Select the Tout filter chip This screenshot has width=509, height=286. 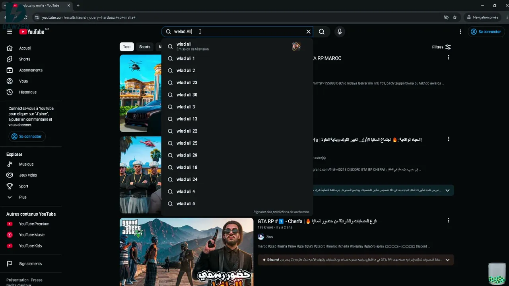(x=126, y=47)
